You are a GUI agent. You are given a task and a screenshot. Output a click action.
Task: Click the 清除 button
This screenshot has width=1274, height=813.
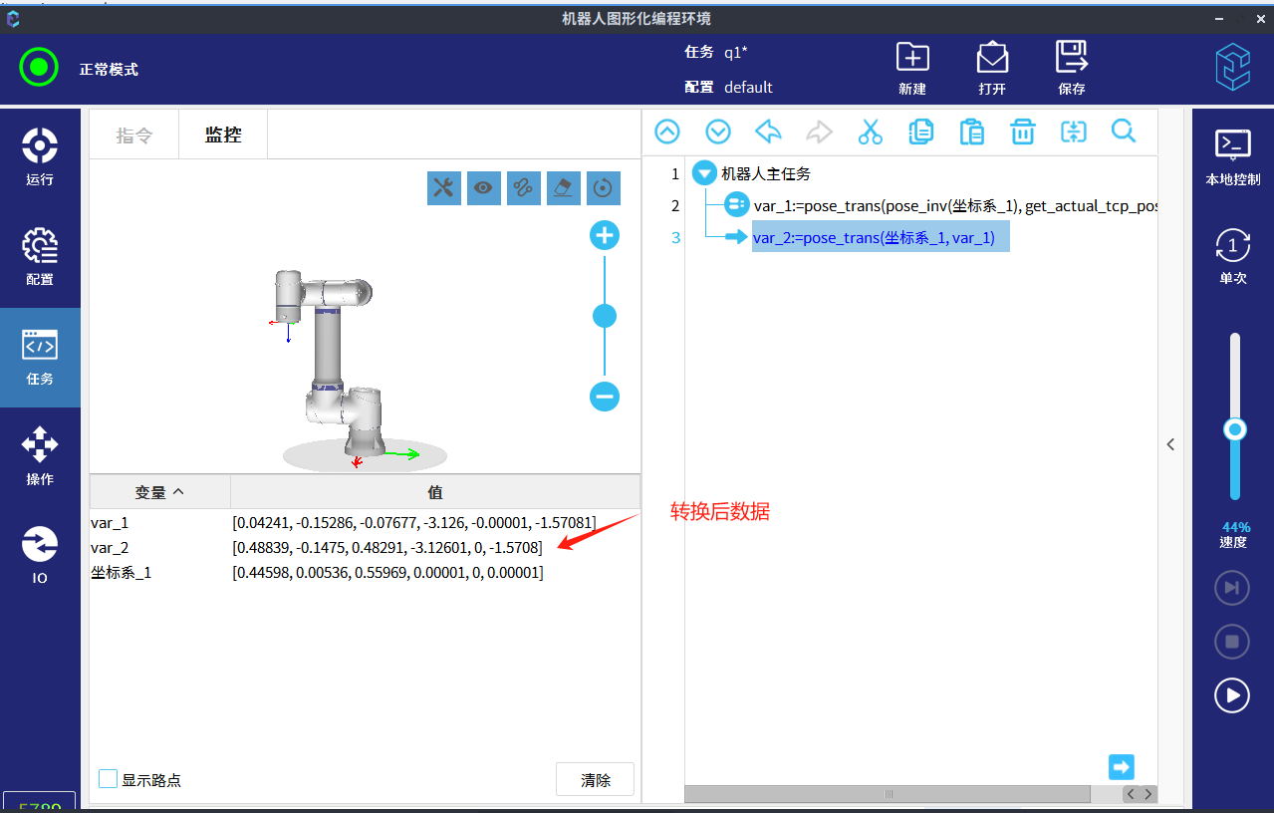[595, 780]
